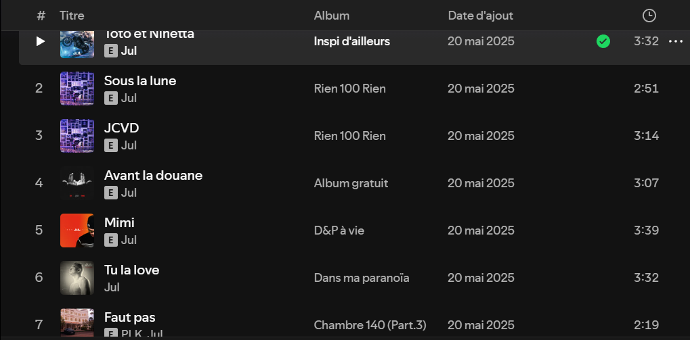Screen dimensions: 690x340
Task: Open the D&P à vie album
Action: (x=339, y=230)
